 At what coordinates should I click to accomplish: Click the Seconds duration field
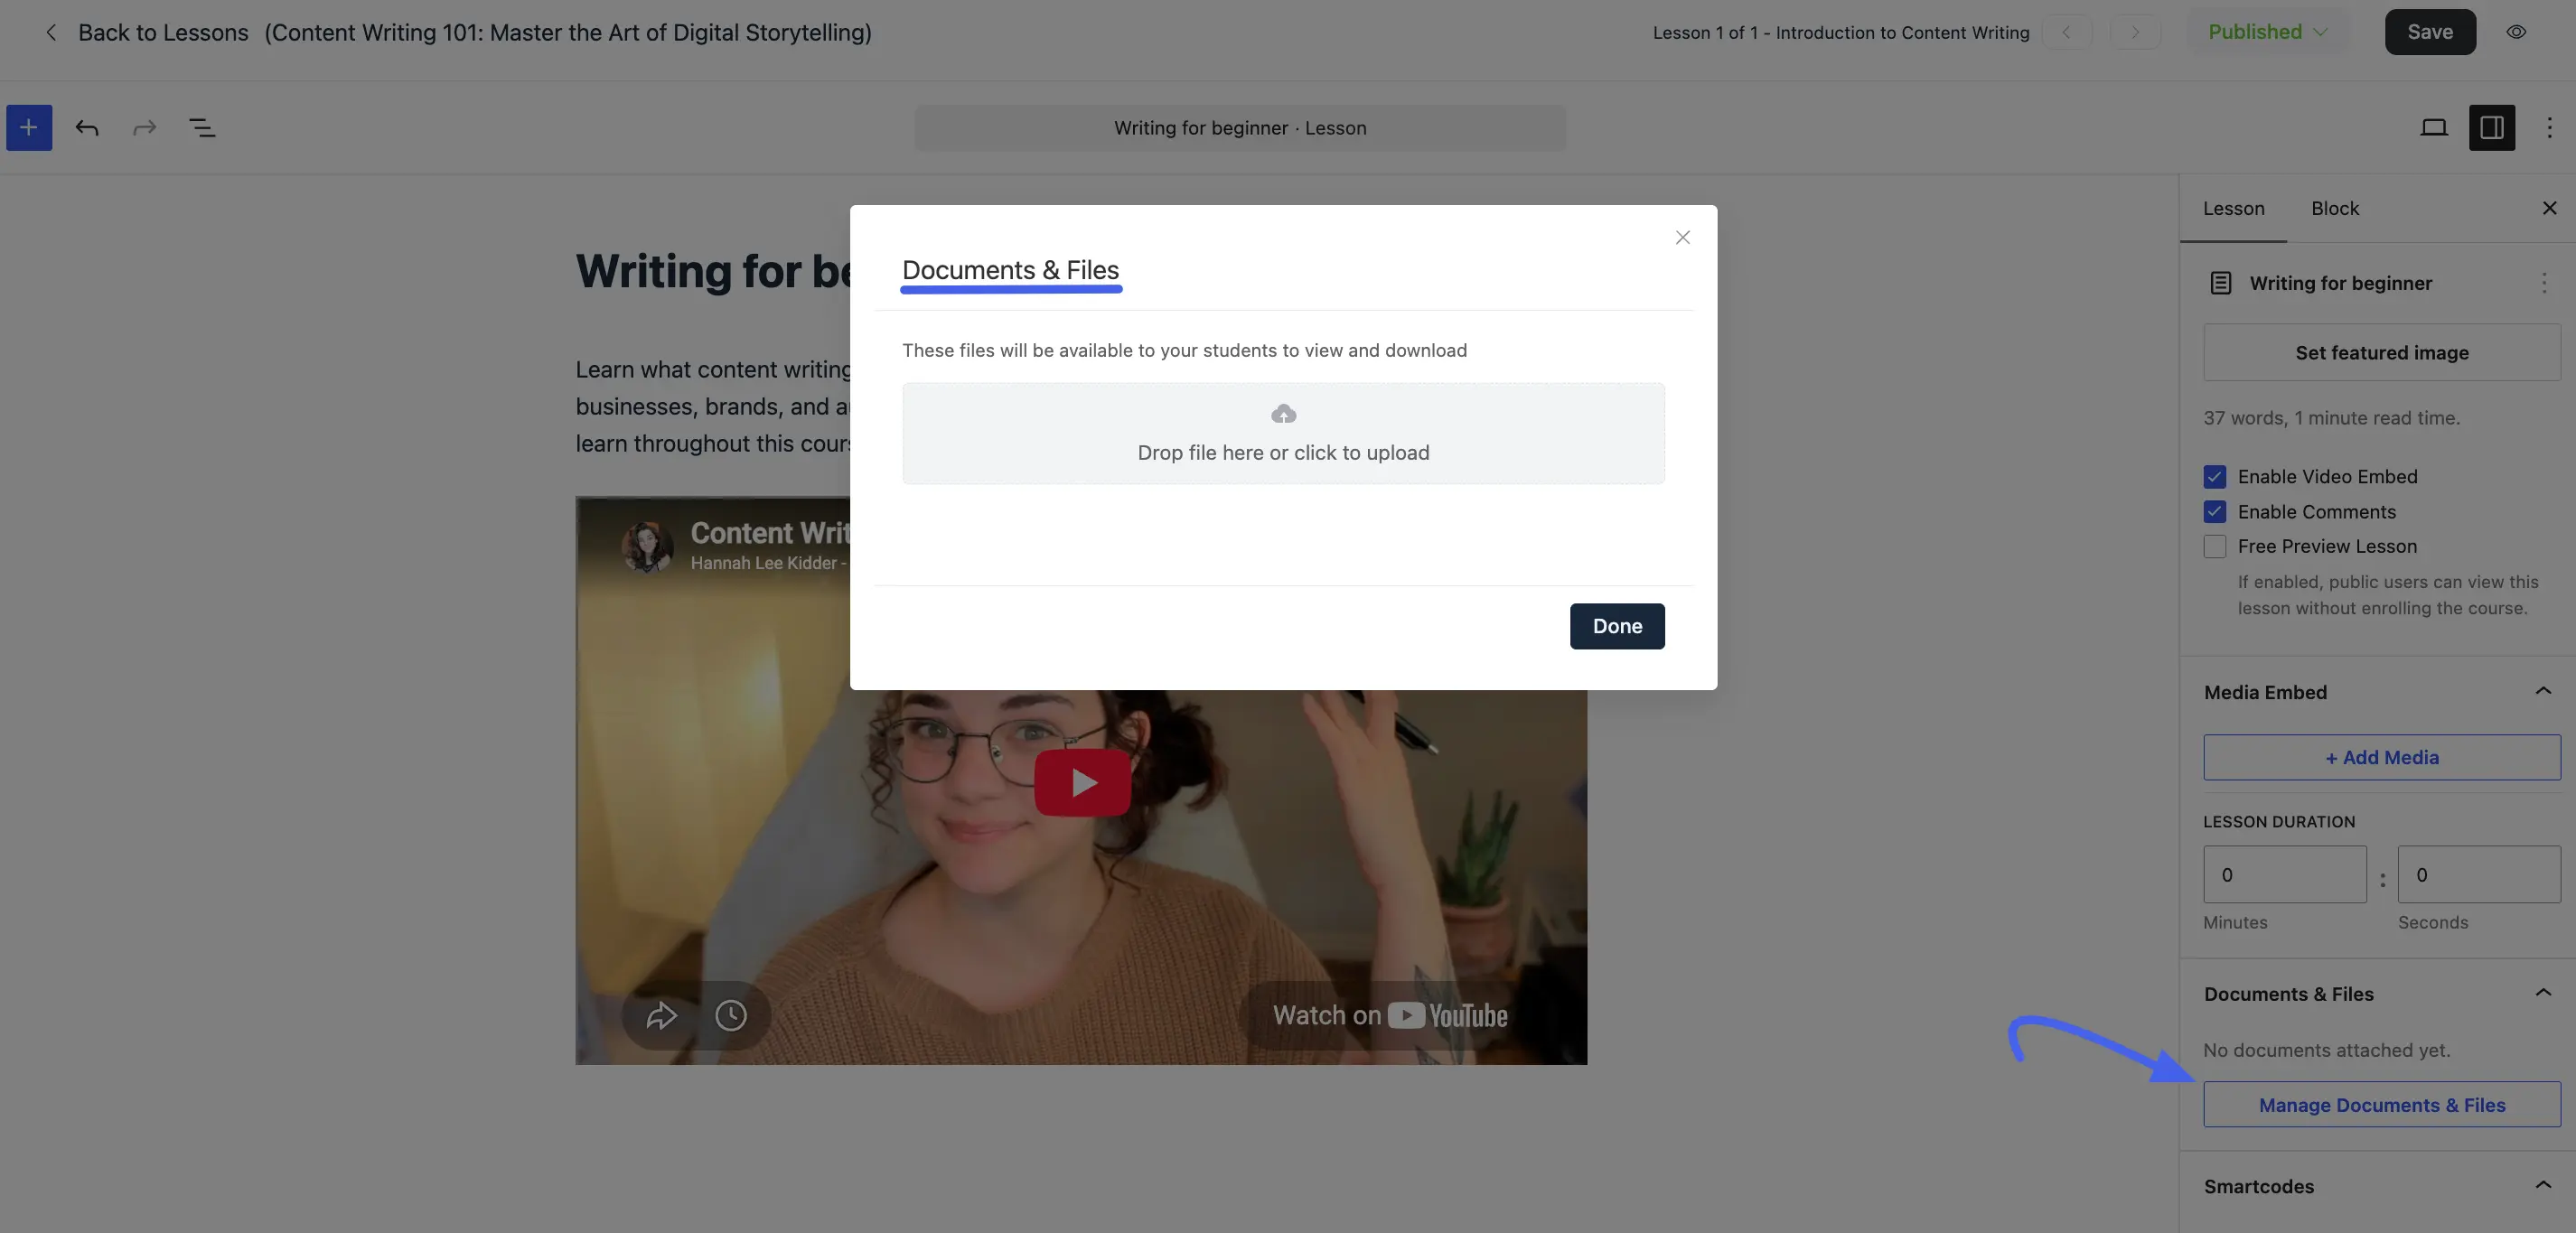pyautogui.click(x=2478, y=875)
